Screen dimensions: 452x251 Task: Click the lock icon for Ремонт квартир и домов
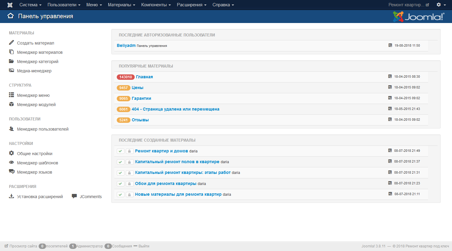click(129, 151)
